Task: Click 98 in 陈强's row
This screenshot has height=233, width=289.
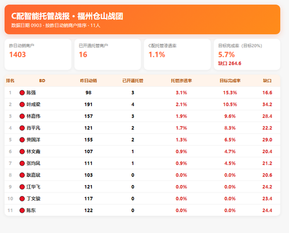Action: click(x=88, y=93)
